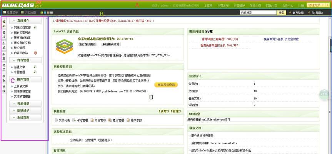Click sponsor link 免备案海外主机 支付宝付款

tap(281, 39)
